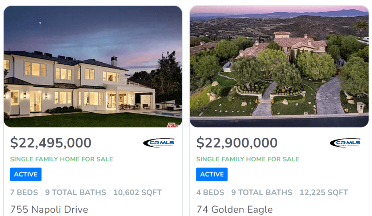The width and height of the screenshot is (372, 216).
Task: Click Single Family Home For Sale under $22,495,000
Action: [61, 159]
